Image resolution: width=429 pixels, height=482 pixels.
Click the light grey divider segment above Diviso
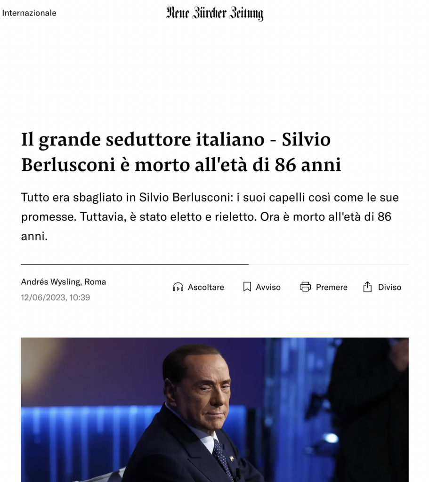click(x=328, y=265)
